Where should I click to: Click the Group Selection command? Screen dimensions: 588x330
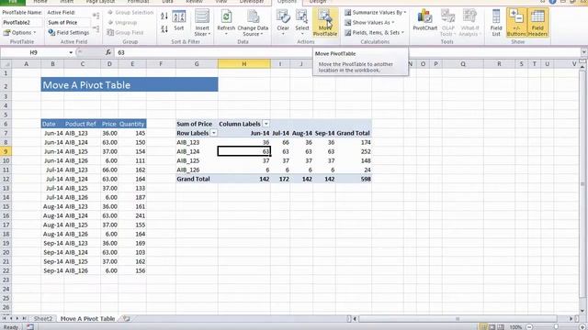130,12
